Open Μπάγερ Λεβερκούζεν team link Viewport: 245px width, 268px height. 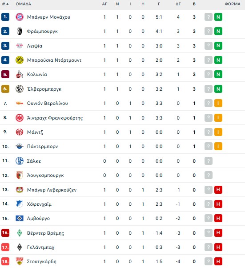pos(52,190)
